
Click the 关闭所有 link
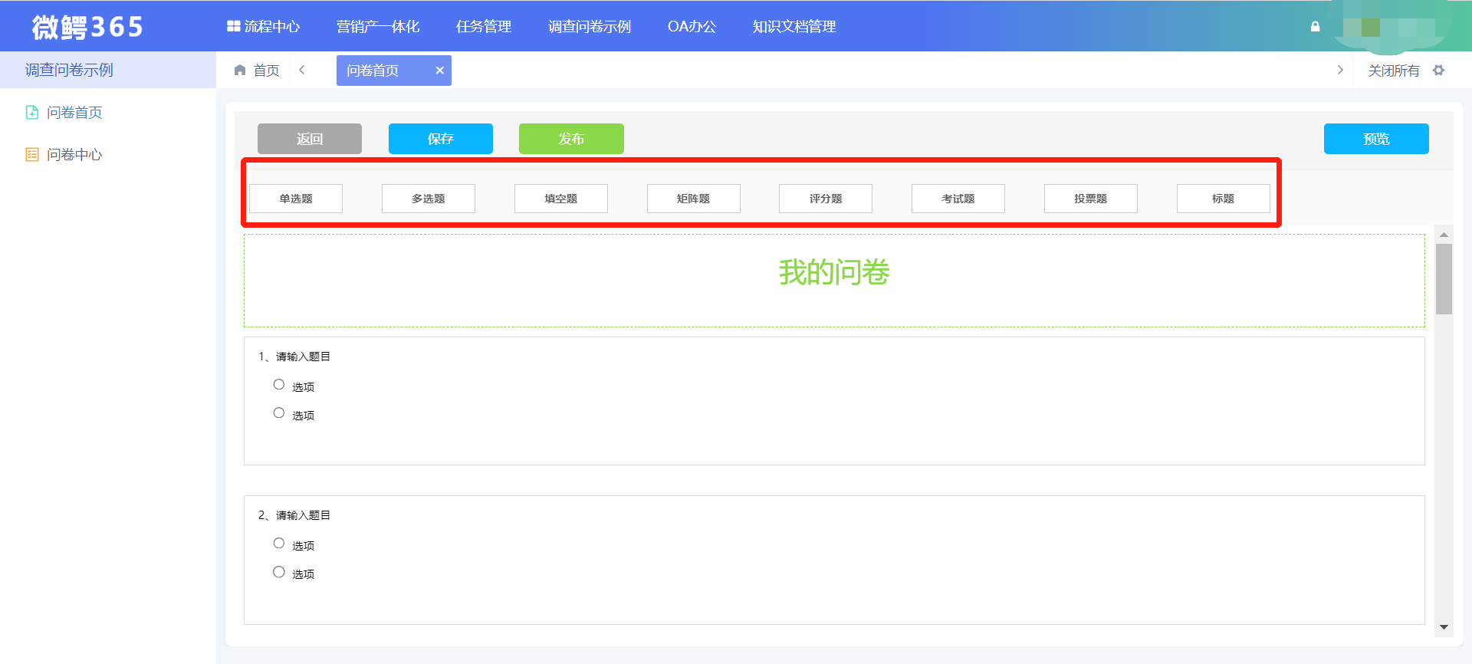pyautogui.click(x=1393, y=71)
